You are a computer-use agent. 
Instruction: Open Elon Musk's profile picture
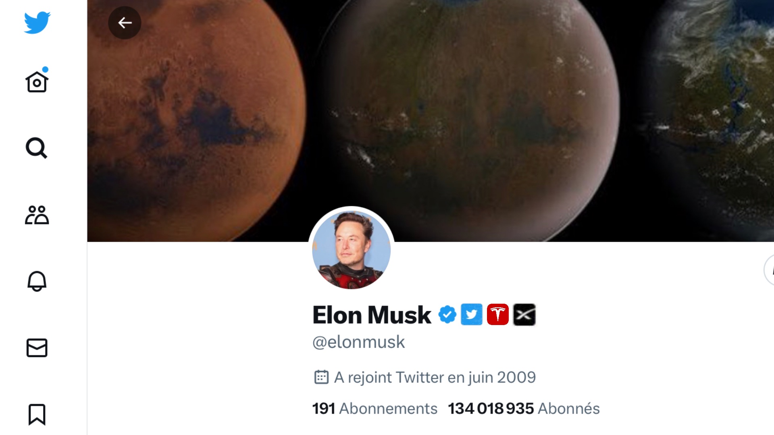point(352,250)
